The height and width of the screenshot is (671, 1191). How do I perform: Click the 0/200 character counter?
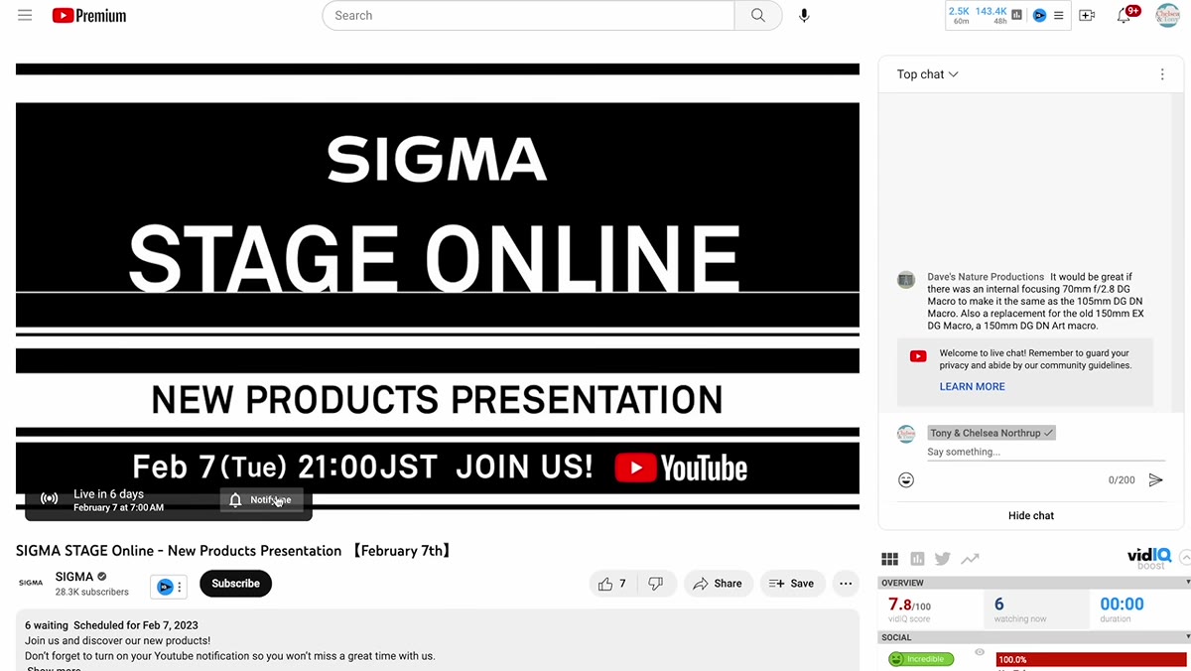(x=1122, y=480)
